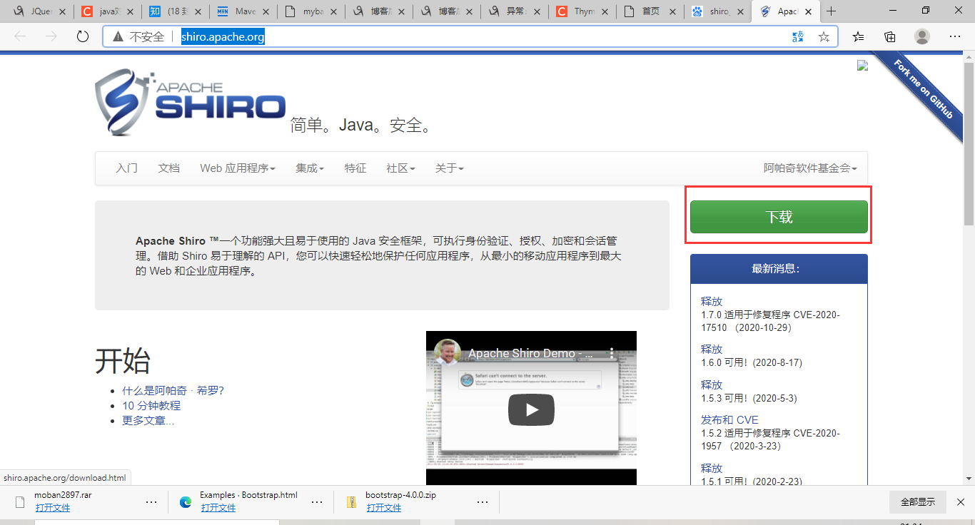Viewport: 975px width, 525px height.
Task: Play the Apache Shiro Demo video
Action: click(531, 409)
